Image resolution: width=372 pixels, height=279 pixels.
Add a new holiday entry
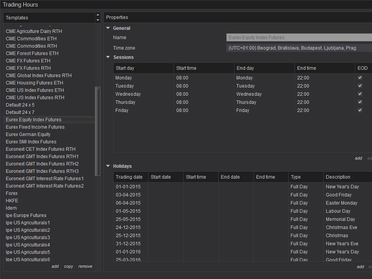pos(360,267)
